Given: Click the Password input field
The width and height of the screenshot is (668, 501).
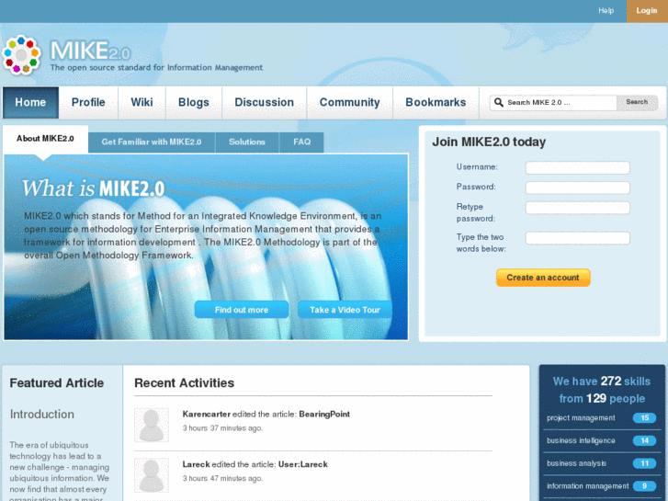Looking at the screenshot, I should pyautogui.click(x=578, y=188).
